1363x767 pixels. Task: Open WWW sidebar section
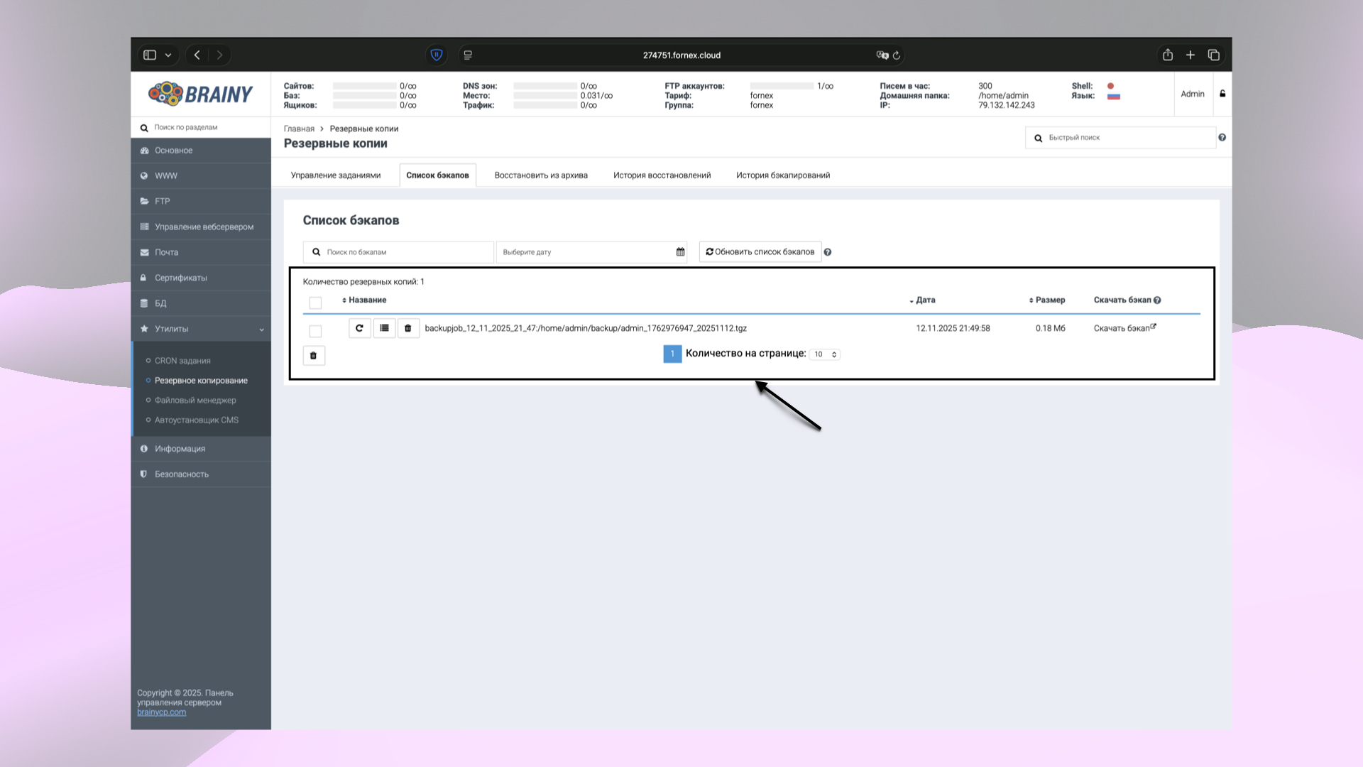pos(201,176)
